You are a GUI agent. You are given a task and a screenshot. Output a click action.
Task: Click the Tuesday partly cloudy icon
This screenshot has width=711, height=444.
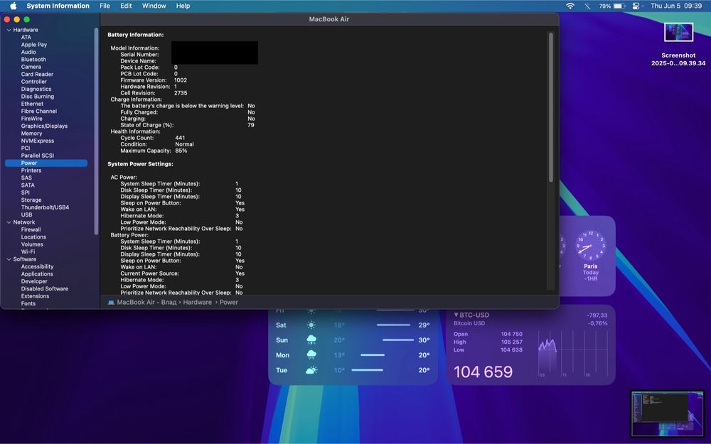point(311,370)
